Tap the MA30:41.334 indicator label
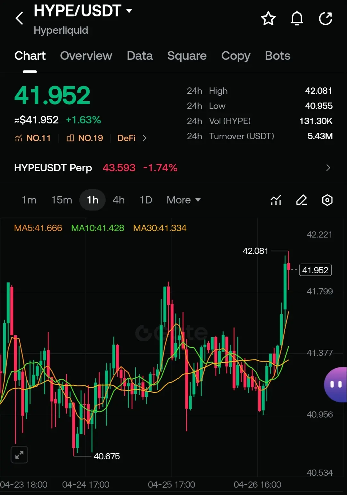This screenshot has height=495, width=347. 160,228
